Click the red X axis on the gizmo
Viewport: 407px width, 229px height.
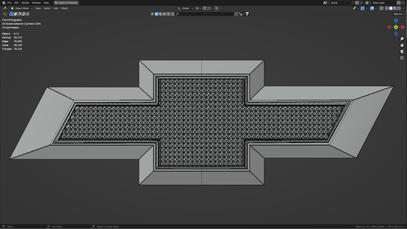(403, 27)
